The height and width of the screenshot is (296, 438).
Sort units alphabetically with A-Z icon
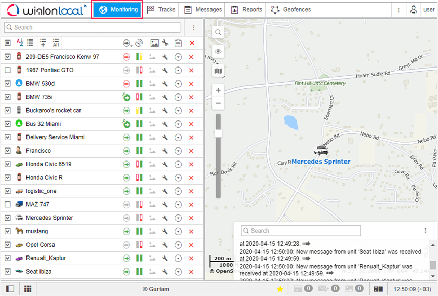coord(20,43)
